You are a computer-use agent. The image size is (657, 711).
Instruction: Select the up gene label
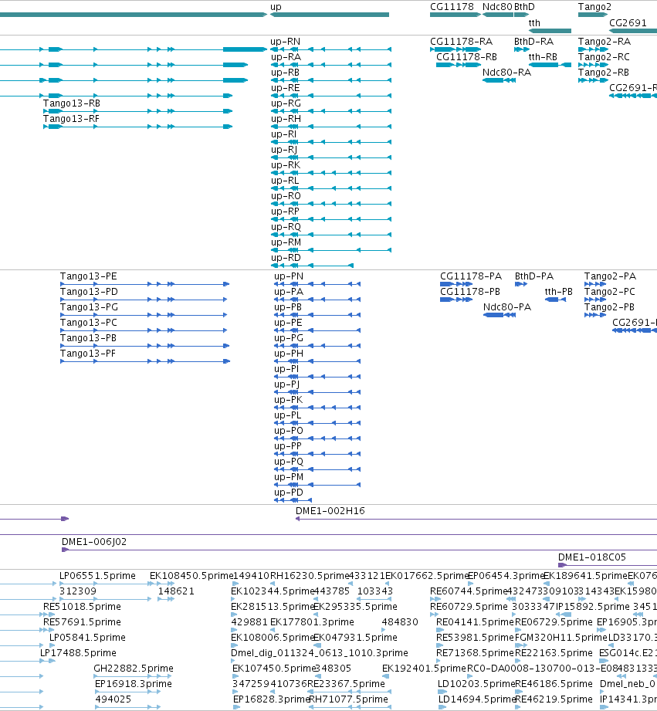276,7
